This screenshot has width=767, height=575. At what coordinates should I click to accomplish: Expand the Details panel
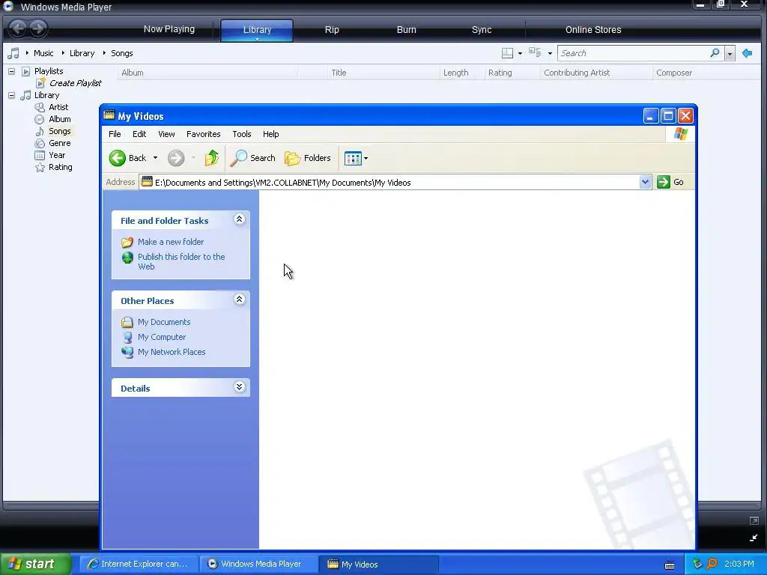[x=239, y=387]
